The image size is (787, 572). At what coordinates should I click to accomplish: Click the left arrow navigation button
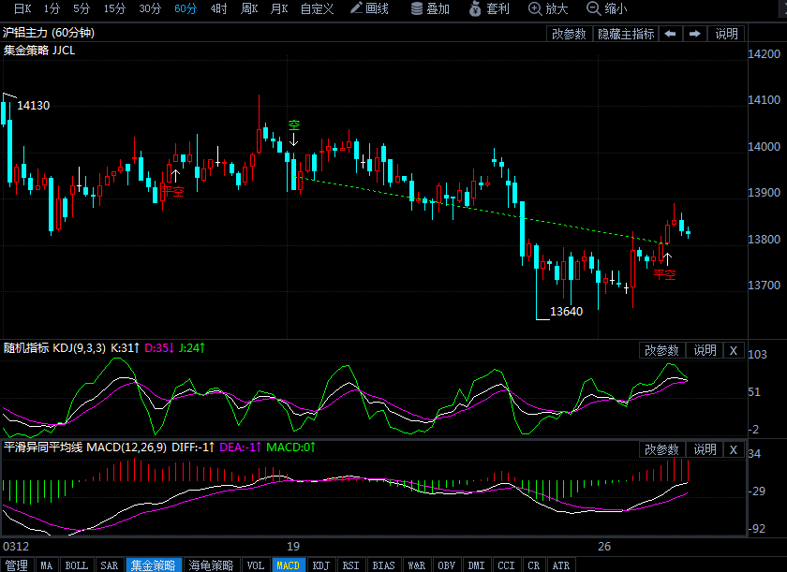670,34
